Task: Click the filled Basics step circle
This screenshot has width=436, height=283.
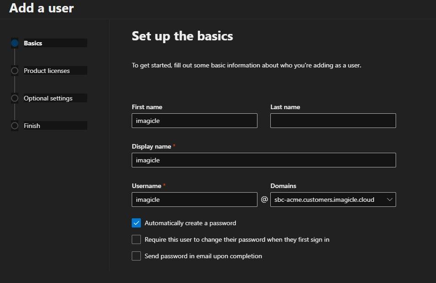Action: tap(15, 43)
